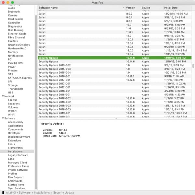This screenshot has width=195, height=195.
Task: Select the Security Update 2015-004 row
Action: click(x=115, y=72)
